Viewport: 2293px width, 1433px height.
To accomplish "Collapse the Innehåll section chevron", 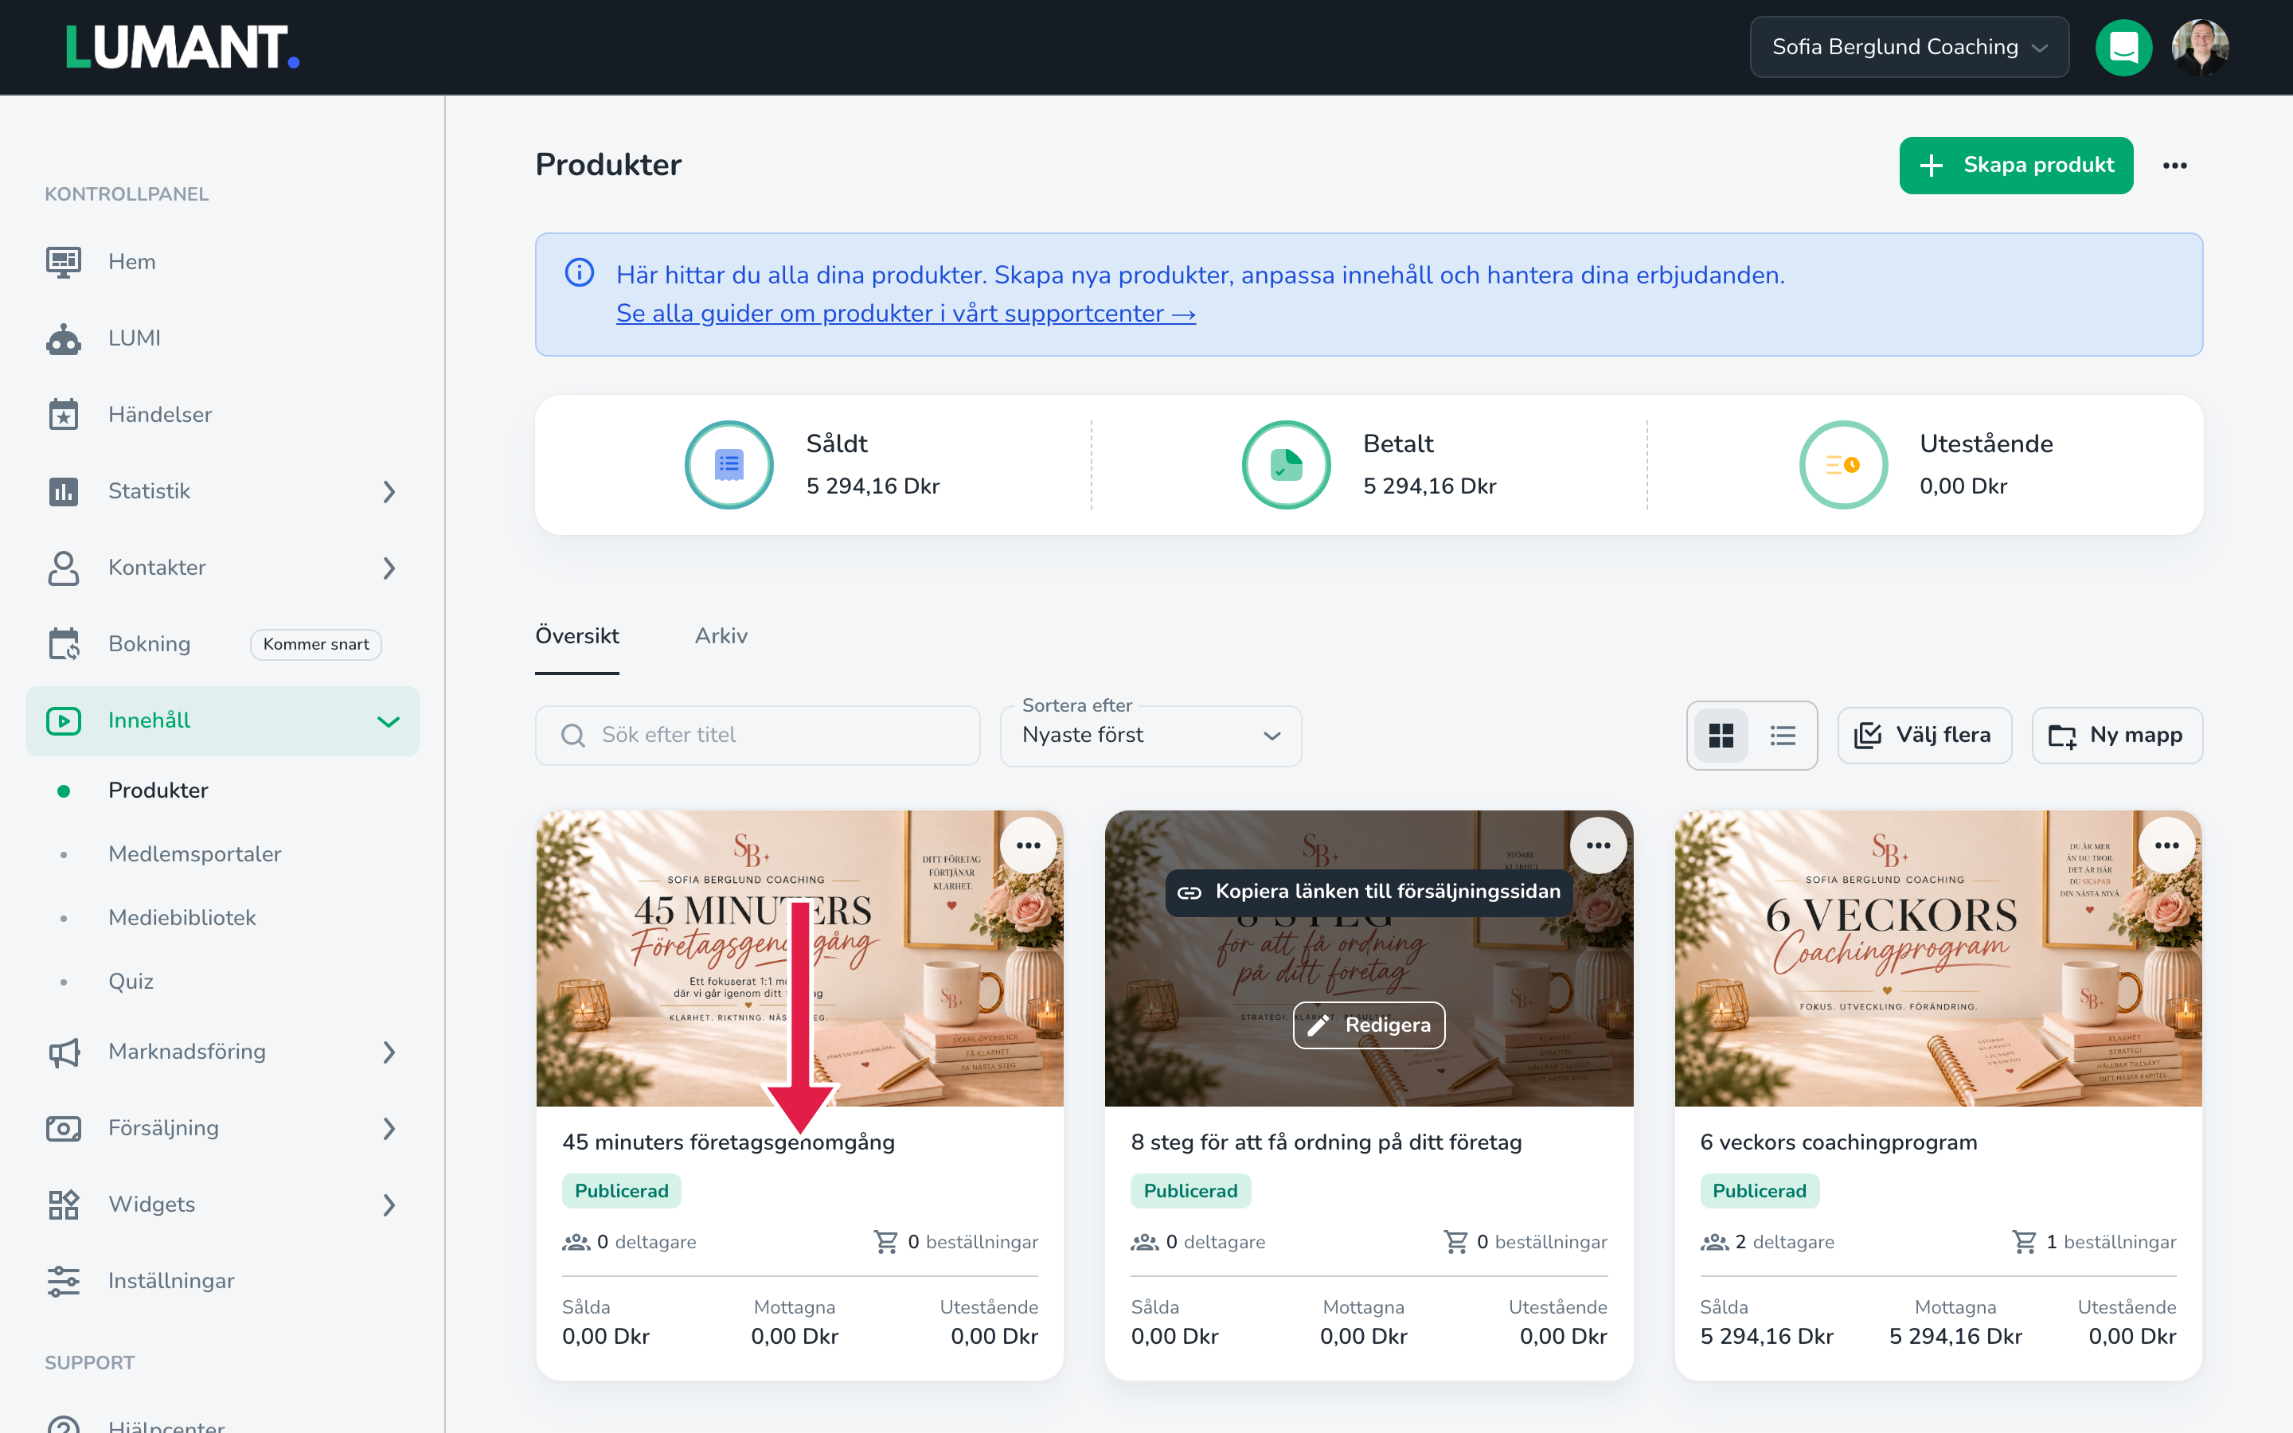I will (389, 721).
